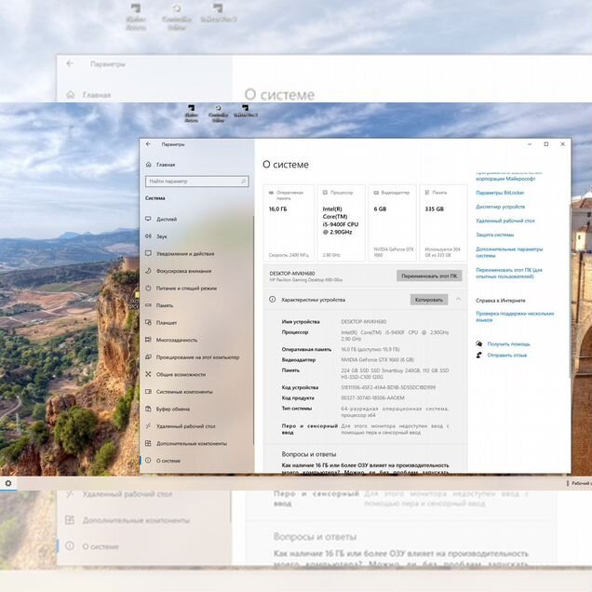
Task: Open the Звук speaker icon in sidebar
Action: (148, 236)
